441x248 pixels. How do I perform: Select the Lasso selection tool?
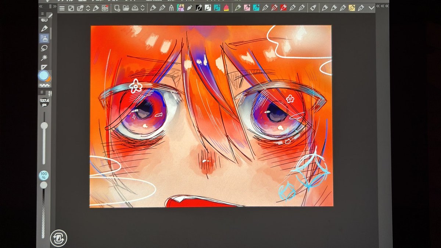(44, 48)
